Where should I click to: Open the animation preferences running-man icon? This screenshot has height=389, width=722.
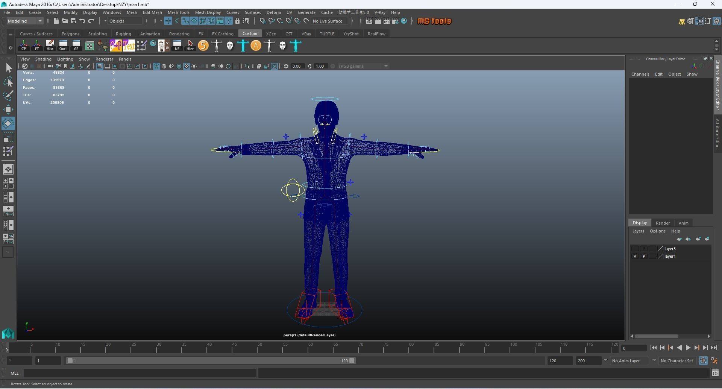click(714, 360)
